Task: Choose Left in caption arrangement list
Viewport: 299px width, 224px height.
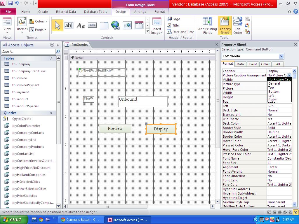Action: 279,96
